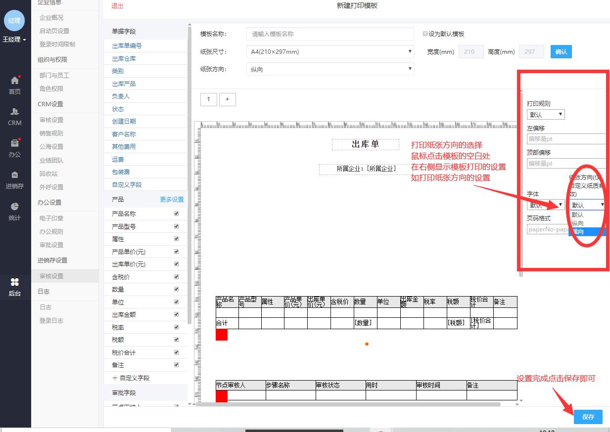Viewport: 610px width, 432px height.
Task: Open 纸张尺寸 A4 dropdown
Action: point(330,51)
